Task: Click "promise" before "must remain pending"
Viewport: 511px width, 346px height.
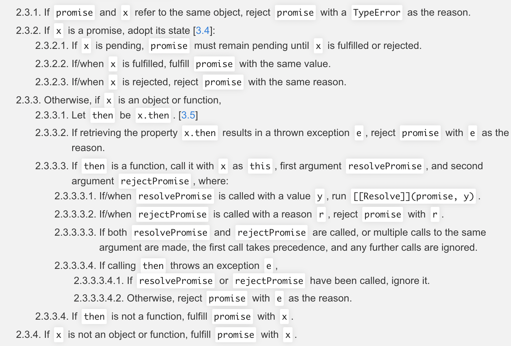Action: [x=169, y=46]
